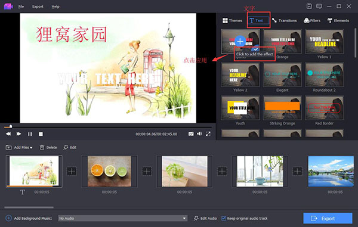Image resolution: width=358 pixels, height=227 pixels.
Task: Select the illustrated girl clip in timeline
Action: click(x=34, y=171)
